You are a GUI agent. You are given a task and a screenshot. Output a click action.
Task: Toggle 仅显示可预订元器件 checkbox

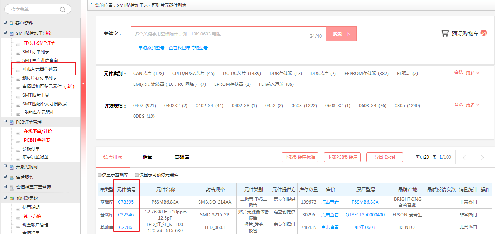coord(137,175)
